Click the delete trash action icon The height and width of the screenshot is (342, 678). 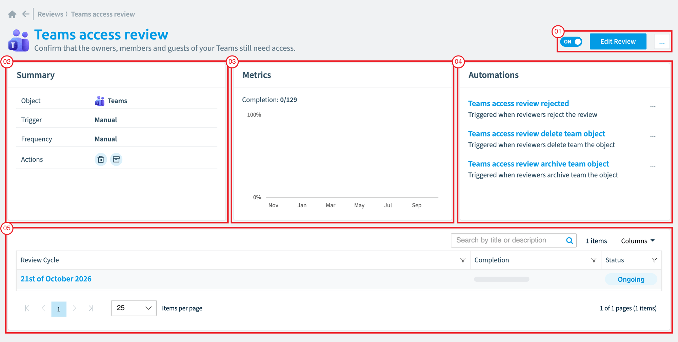101,159
